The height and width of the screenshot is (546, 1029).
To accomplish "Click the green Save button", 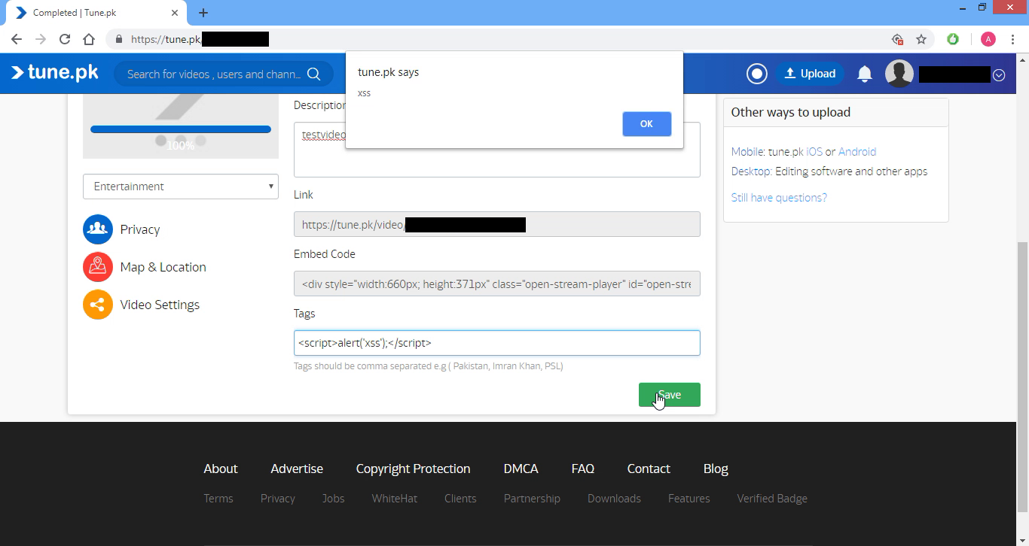I will [670, 395].
